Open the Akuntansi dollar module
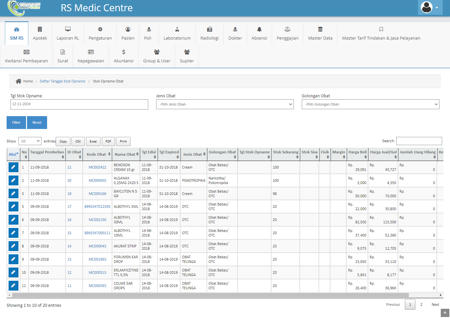 (x=124, y=56)
